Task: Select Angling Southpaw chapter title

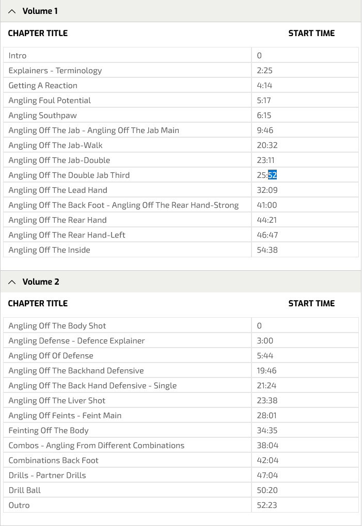Action: pyautogui.click(x=43, y=116)
